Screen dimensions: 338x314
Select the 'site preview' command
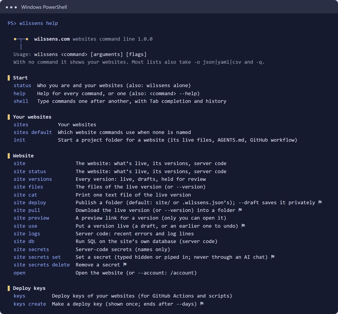click(x=31, y=218)
